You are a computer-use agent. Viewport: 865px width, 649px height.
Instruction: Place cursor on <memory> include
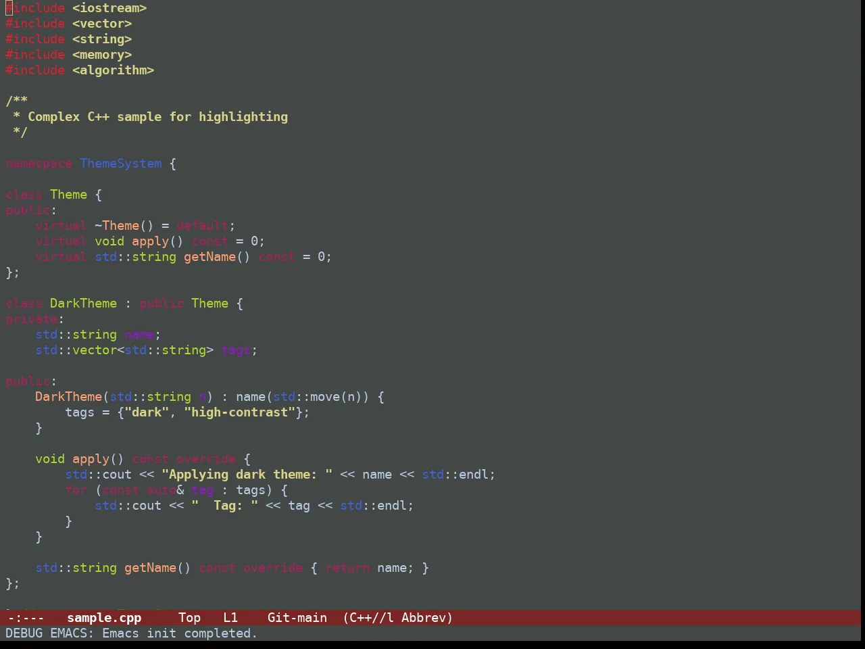102,55
